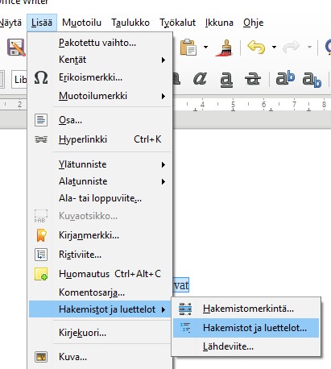Click the selected word ending in vat
Screen dimensions: 331x369
[181, 285]
